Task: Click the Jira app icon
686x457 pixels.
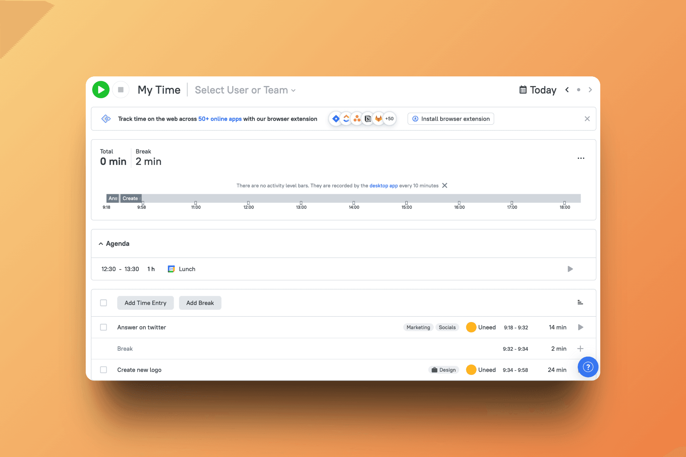Action: [335, 119]
